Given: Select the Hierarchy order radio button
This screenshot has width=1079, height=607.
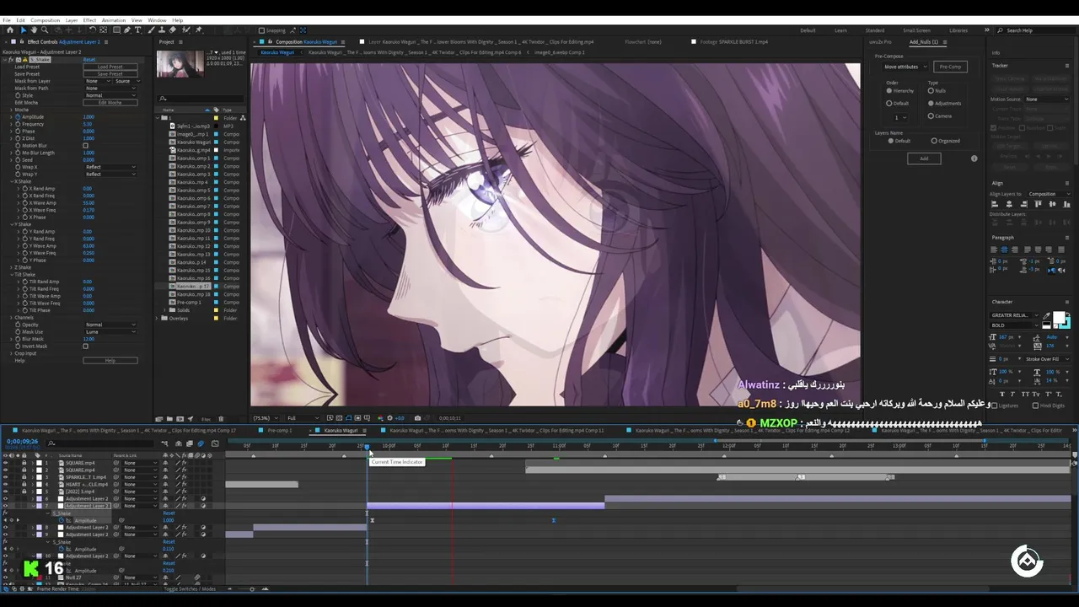Looking at the screenshot, I should tap(889, 91).
